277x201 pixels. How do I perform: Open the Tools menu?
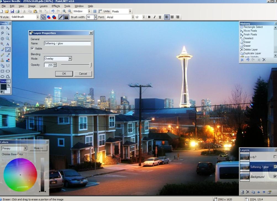pos(67,6)
